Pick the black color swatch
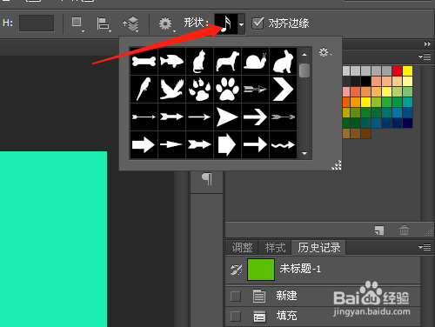 click(365, 81)
